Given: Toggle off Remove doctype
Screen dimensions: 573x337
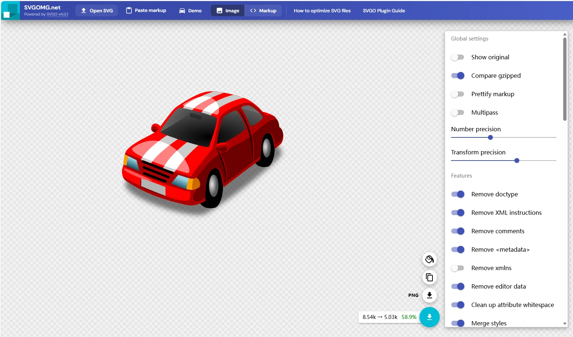Looking at the screenshot, I should [458, 194].
